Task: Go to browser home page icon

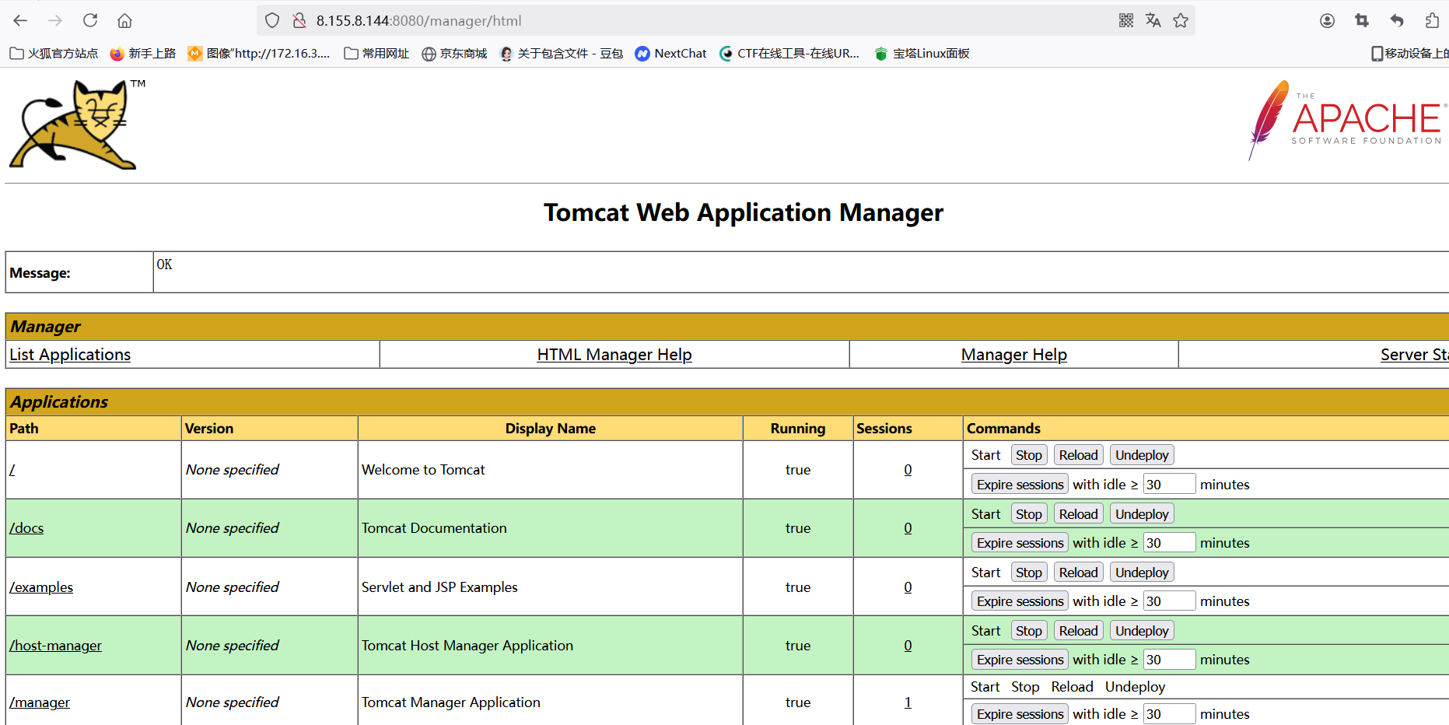Action: [x=124, y=21]
